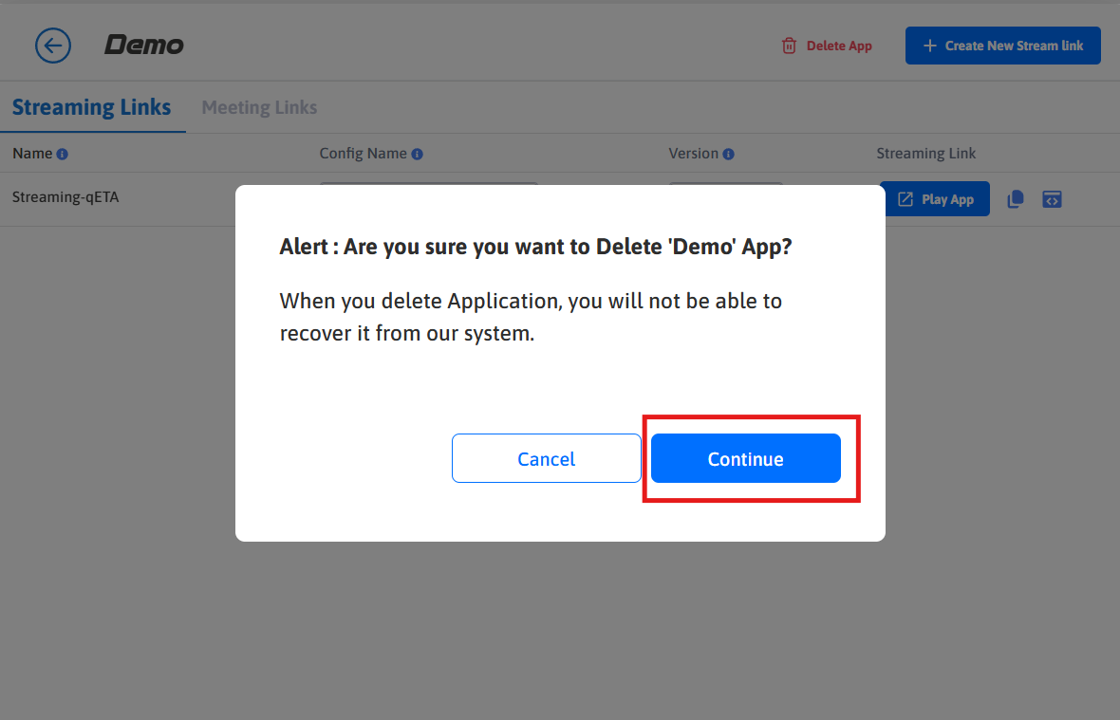
Task: Click the Streaming-qETA row name
Action: (65, 197)
